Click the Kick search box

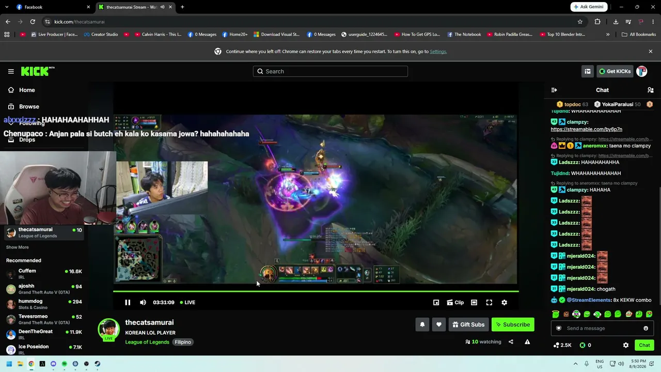point(330,71)
